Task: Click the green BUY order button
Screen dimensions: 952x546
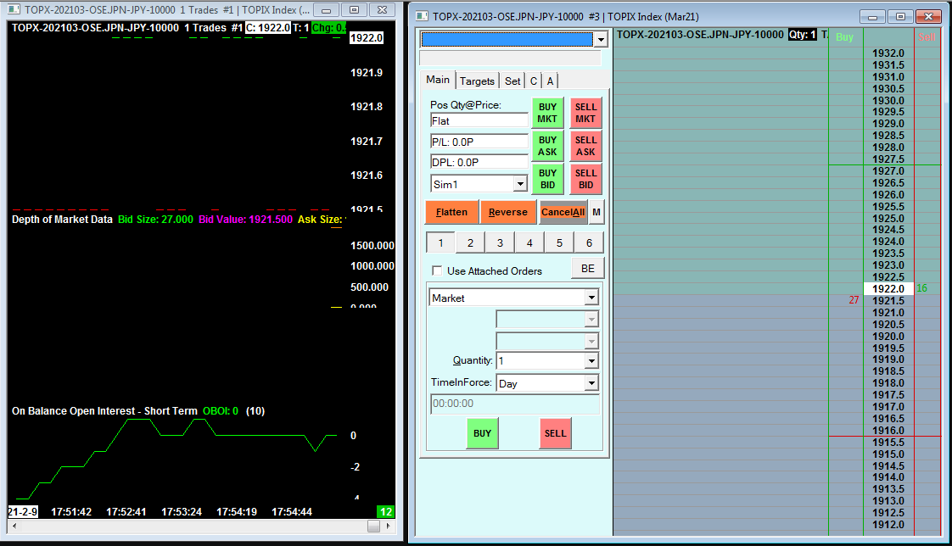Action: [482, 433]
